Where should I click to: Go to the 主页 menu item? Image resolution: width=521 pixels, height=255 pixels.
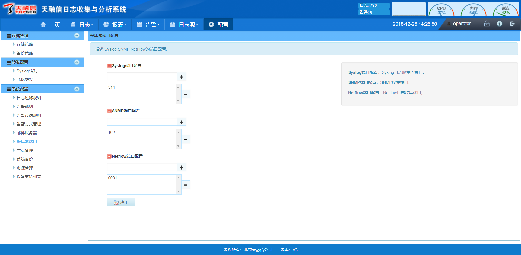pos(50,25)
